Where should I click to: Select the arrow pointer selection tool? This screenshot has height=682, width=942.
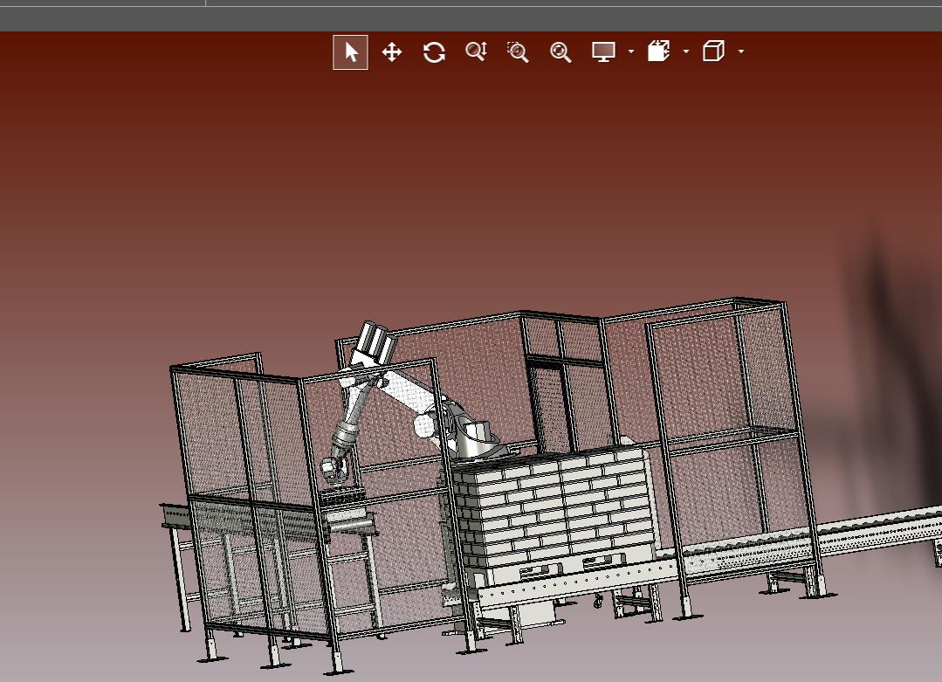click(350, 52)
